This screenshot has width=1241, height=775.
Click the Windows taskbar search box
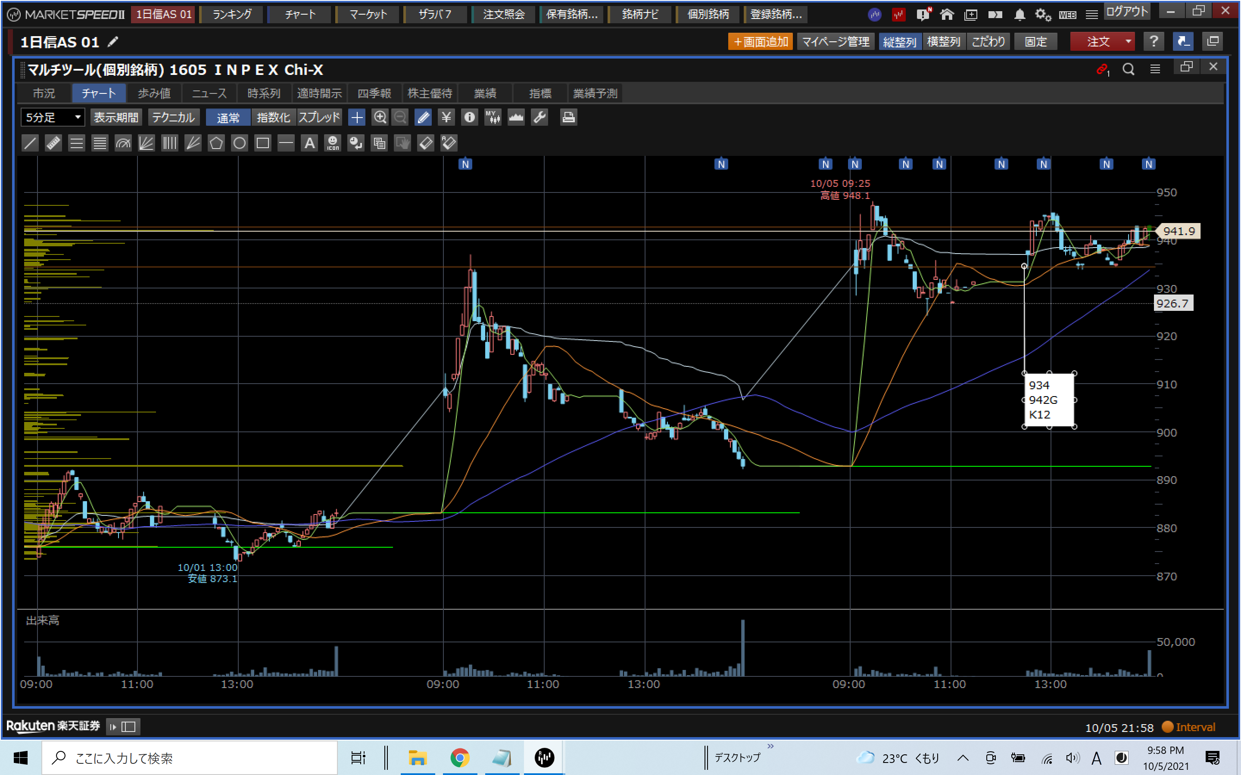pyautogui.click(x=190, y=758)
